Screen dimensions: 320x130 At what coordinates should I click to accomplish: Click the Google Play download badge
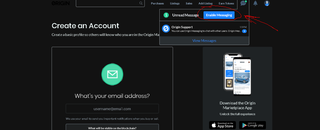click(252, 125)
